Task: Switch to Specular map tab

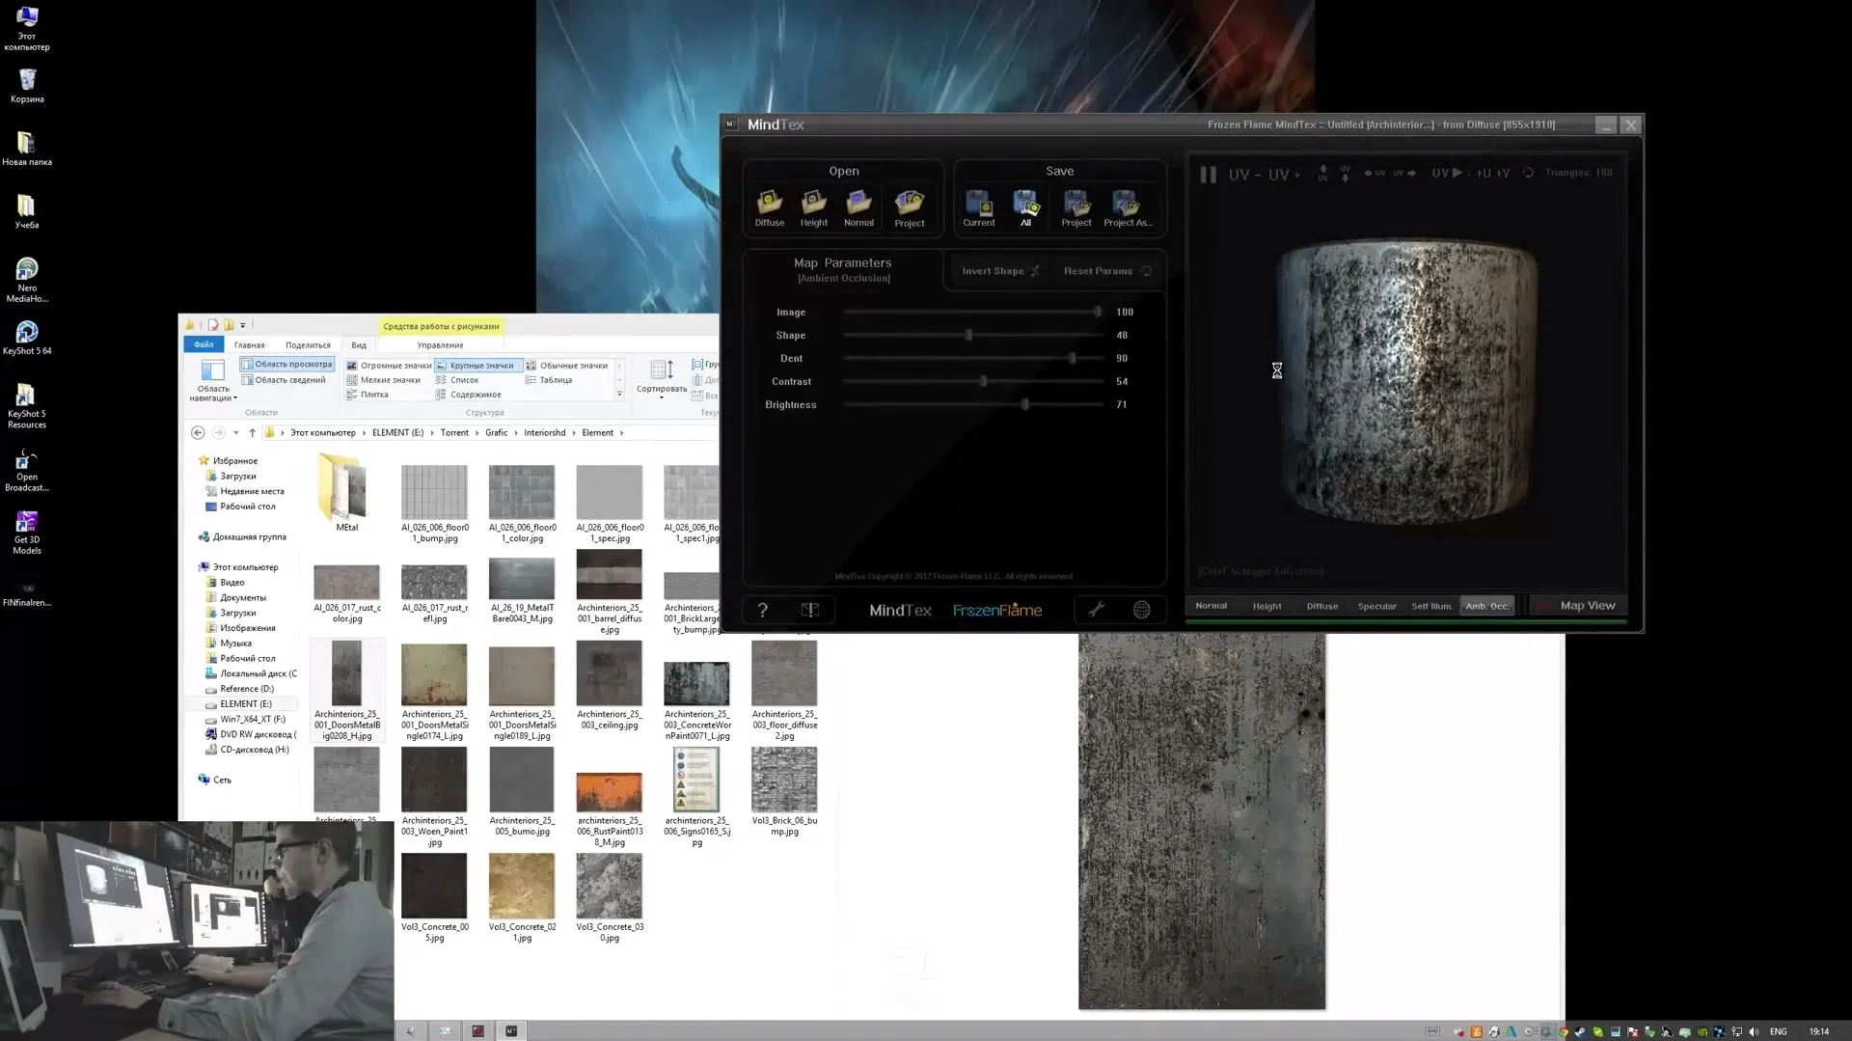Action: (x=1376, y=607)
